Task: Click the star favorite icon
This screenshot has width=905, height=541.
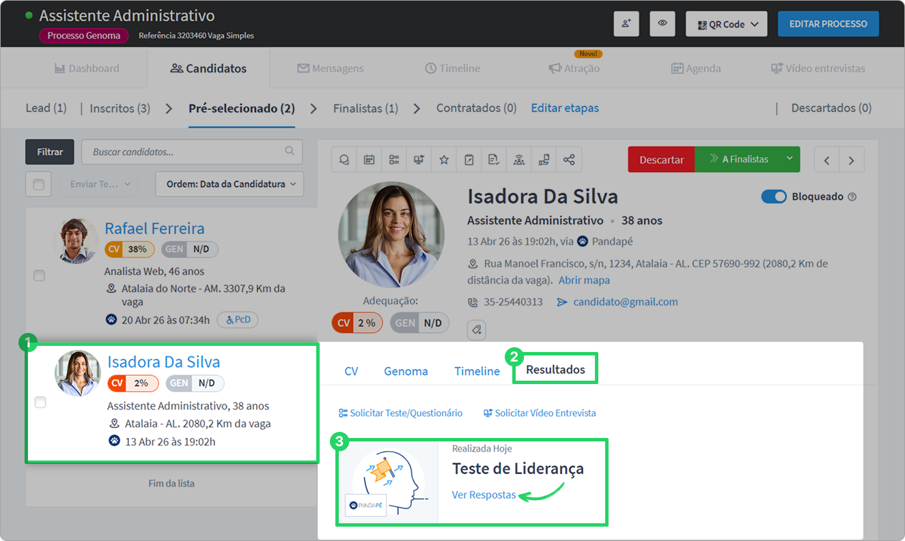Action: point(444,160)
